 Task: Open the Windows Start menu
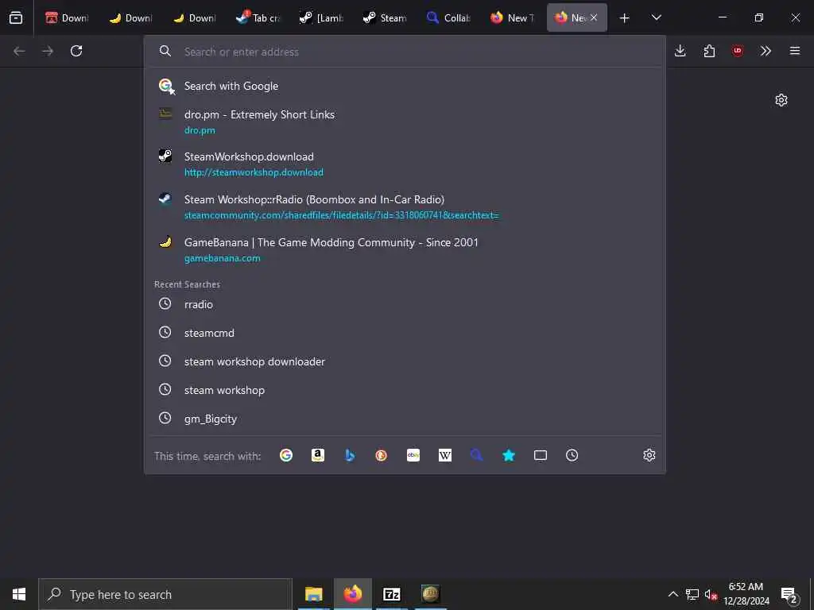(x=19, y=594)
